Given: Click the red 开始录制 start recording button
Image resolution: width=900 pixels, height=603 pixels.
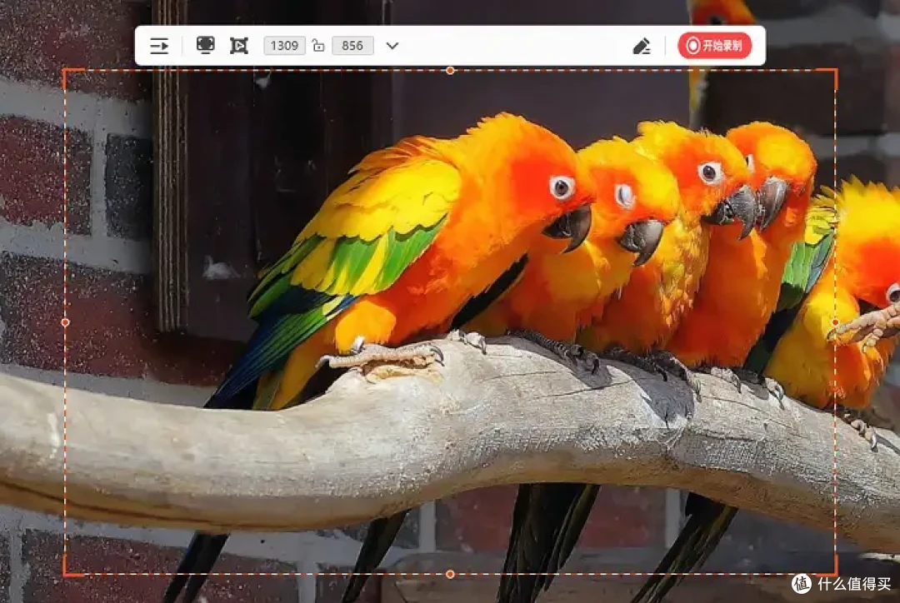Looking at the screenshot, I should [x=715, y=45].
